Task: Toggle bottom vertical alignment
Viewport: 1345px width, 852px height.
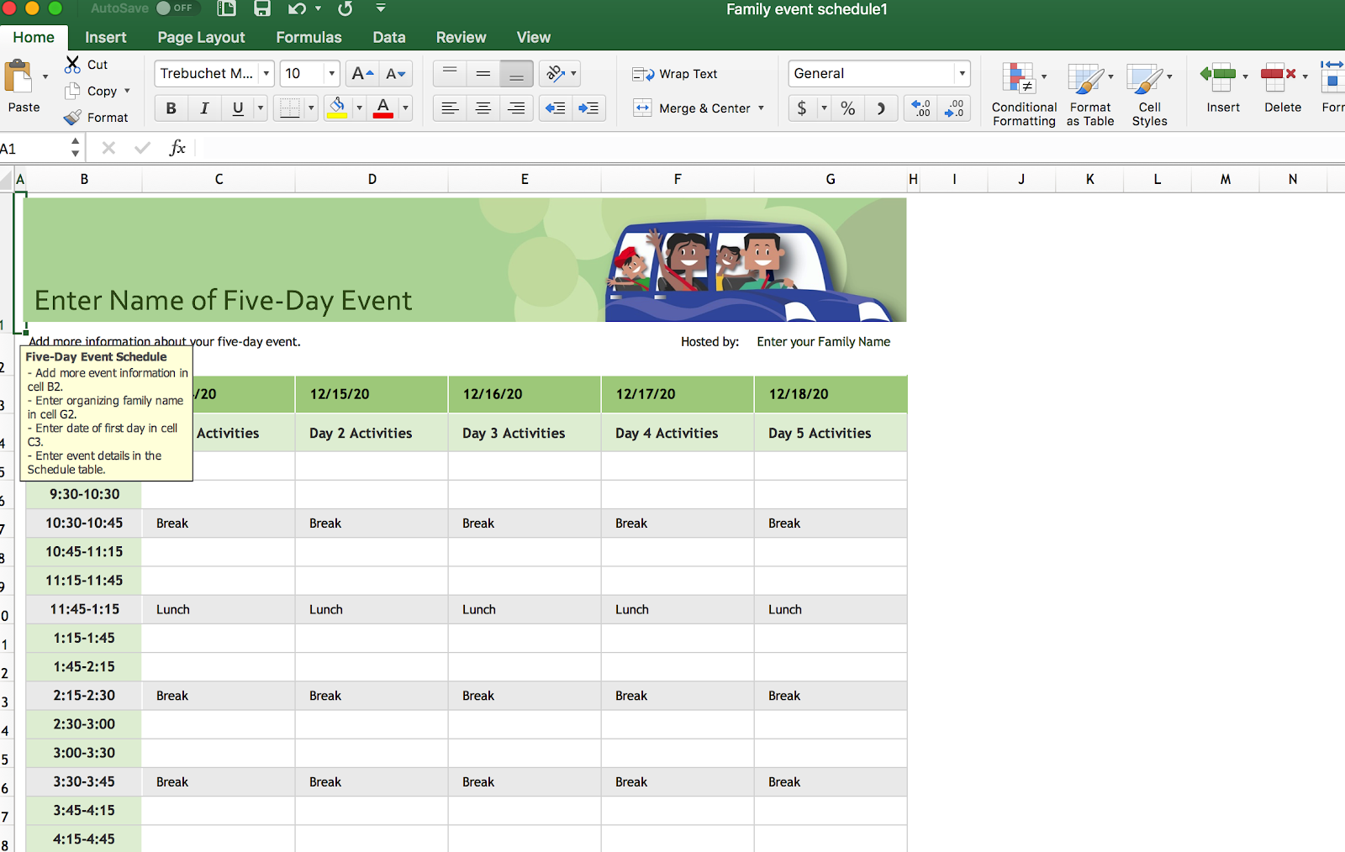Action: point(517,74)
